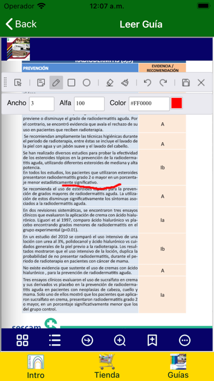The width and height of the screenshot is (214, 381).
Task: Tap the paragraph starting 'Tres ensayos clínicos'
Action: 80,295
